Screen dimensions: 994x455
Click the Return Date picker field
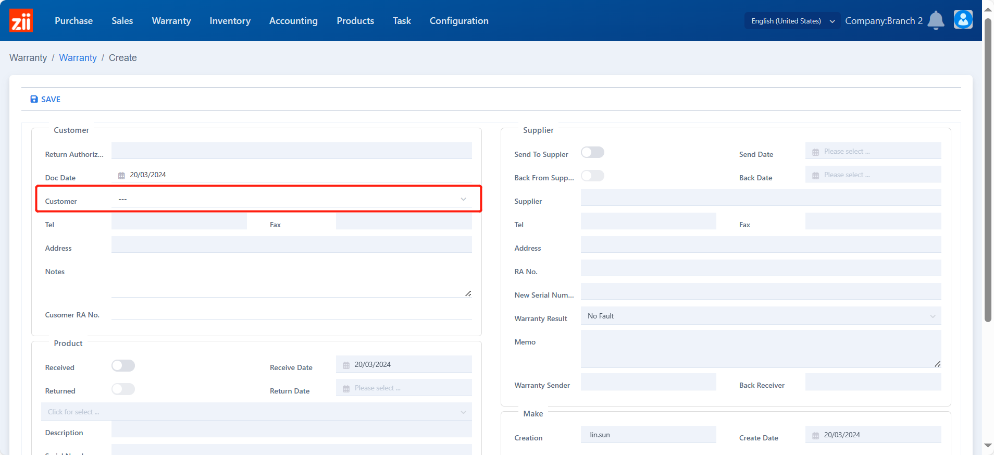(x=404, y=388)
